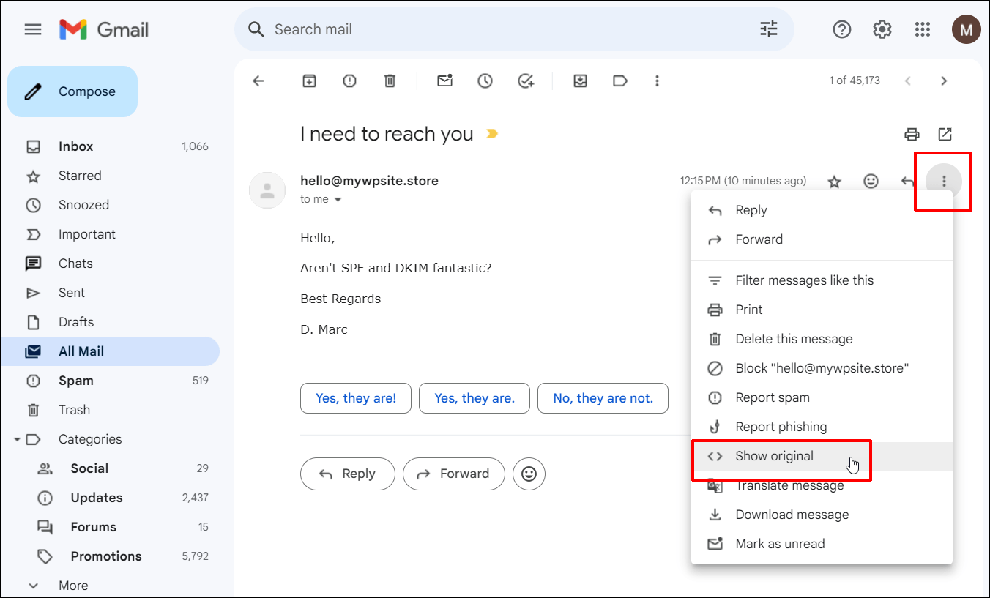Add emoji reaction beside timestamp
This screenshot has width=990, height=598.
[x=871, y=181]
